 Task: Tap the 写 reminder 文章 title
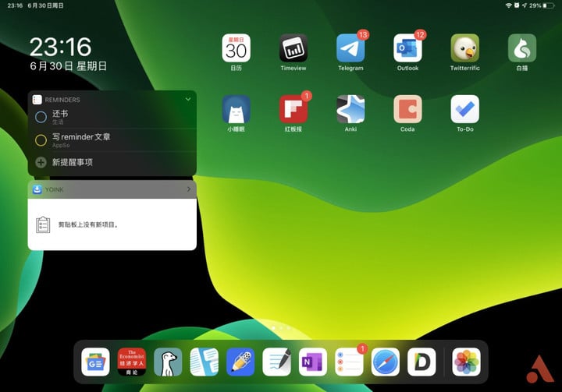pyautogui.click(x=81, y=136)
